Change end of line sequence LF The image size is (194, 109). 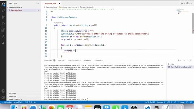pos(175,102)
